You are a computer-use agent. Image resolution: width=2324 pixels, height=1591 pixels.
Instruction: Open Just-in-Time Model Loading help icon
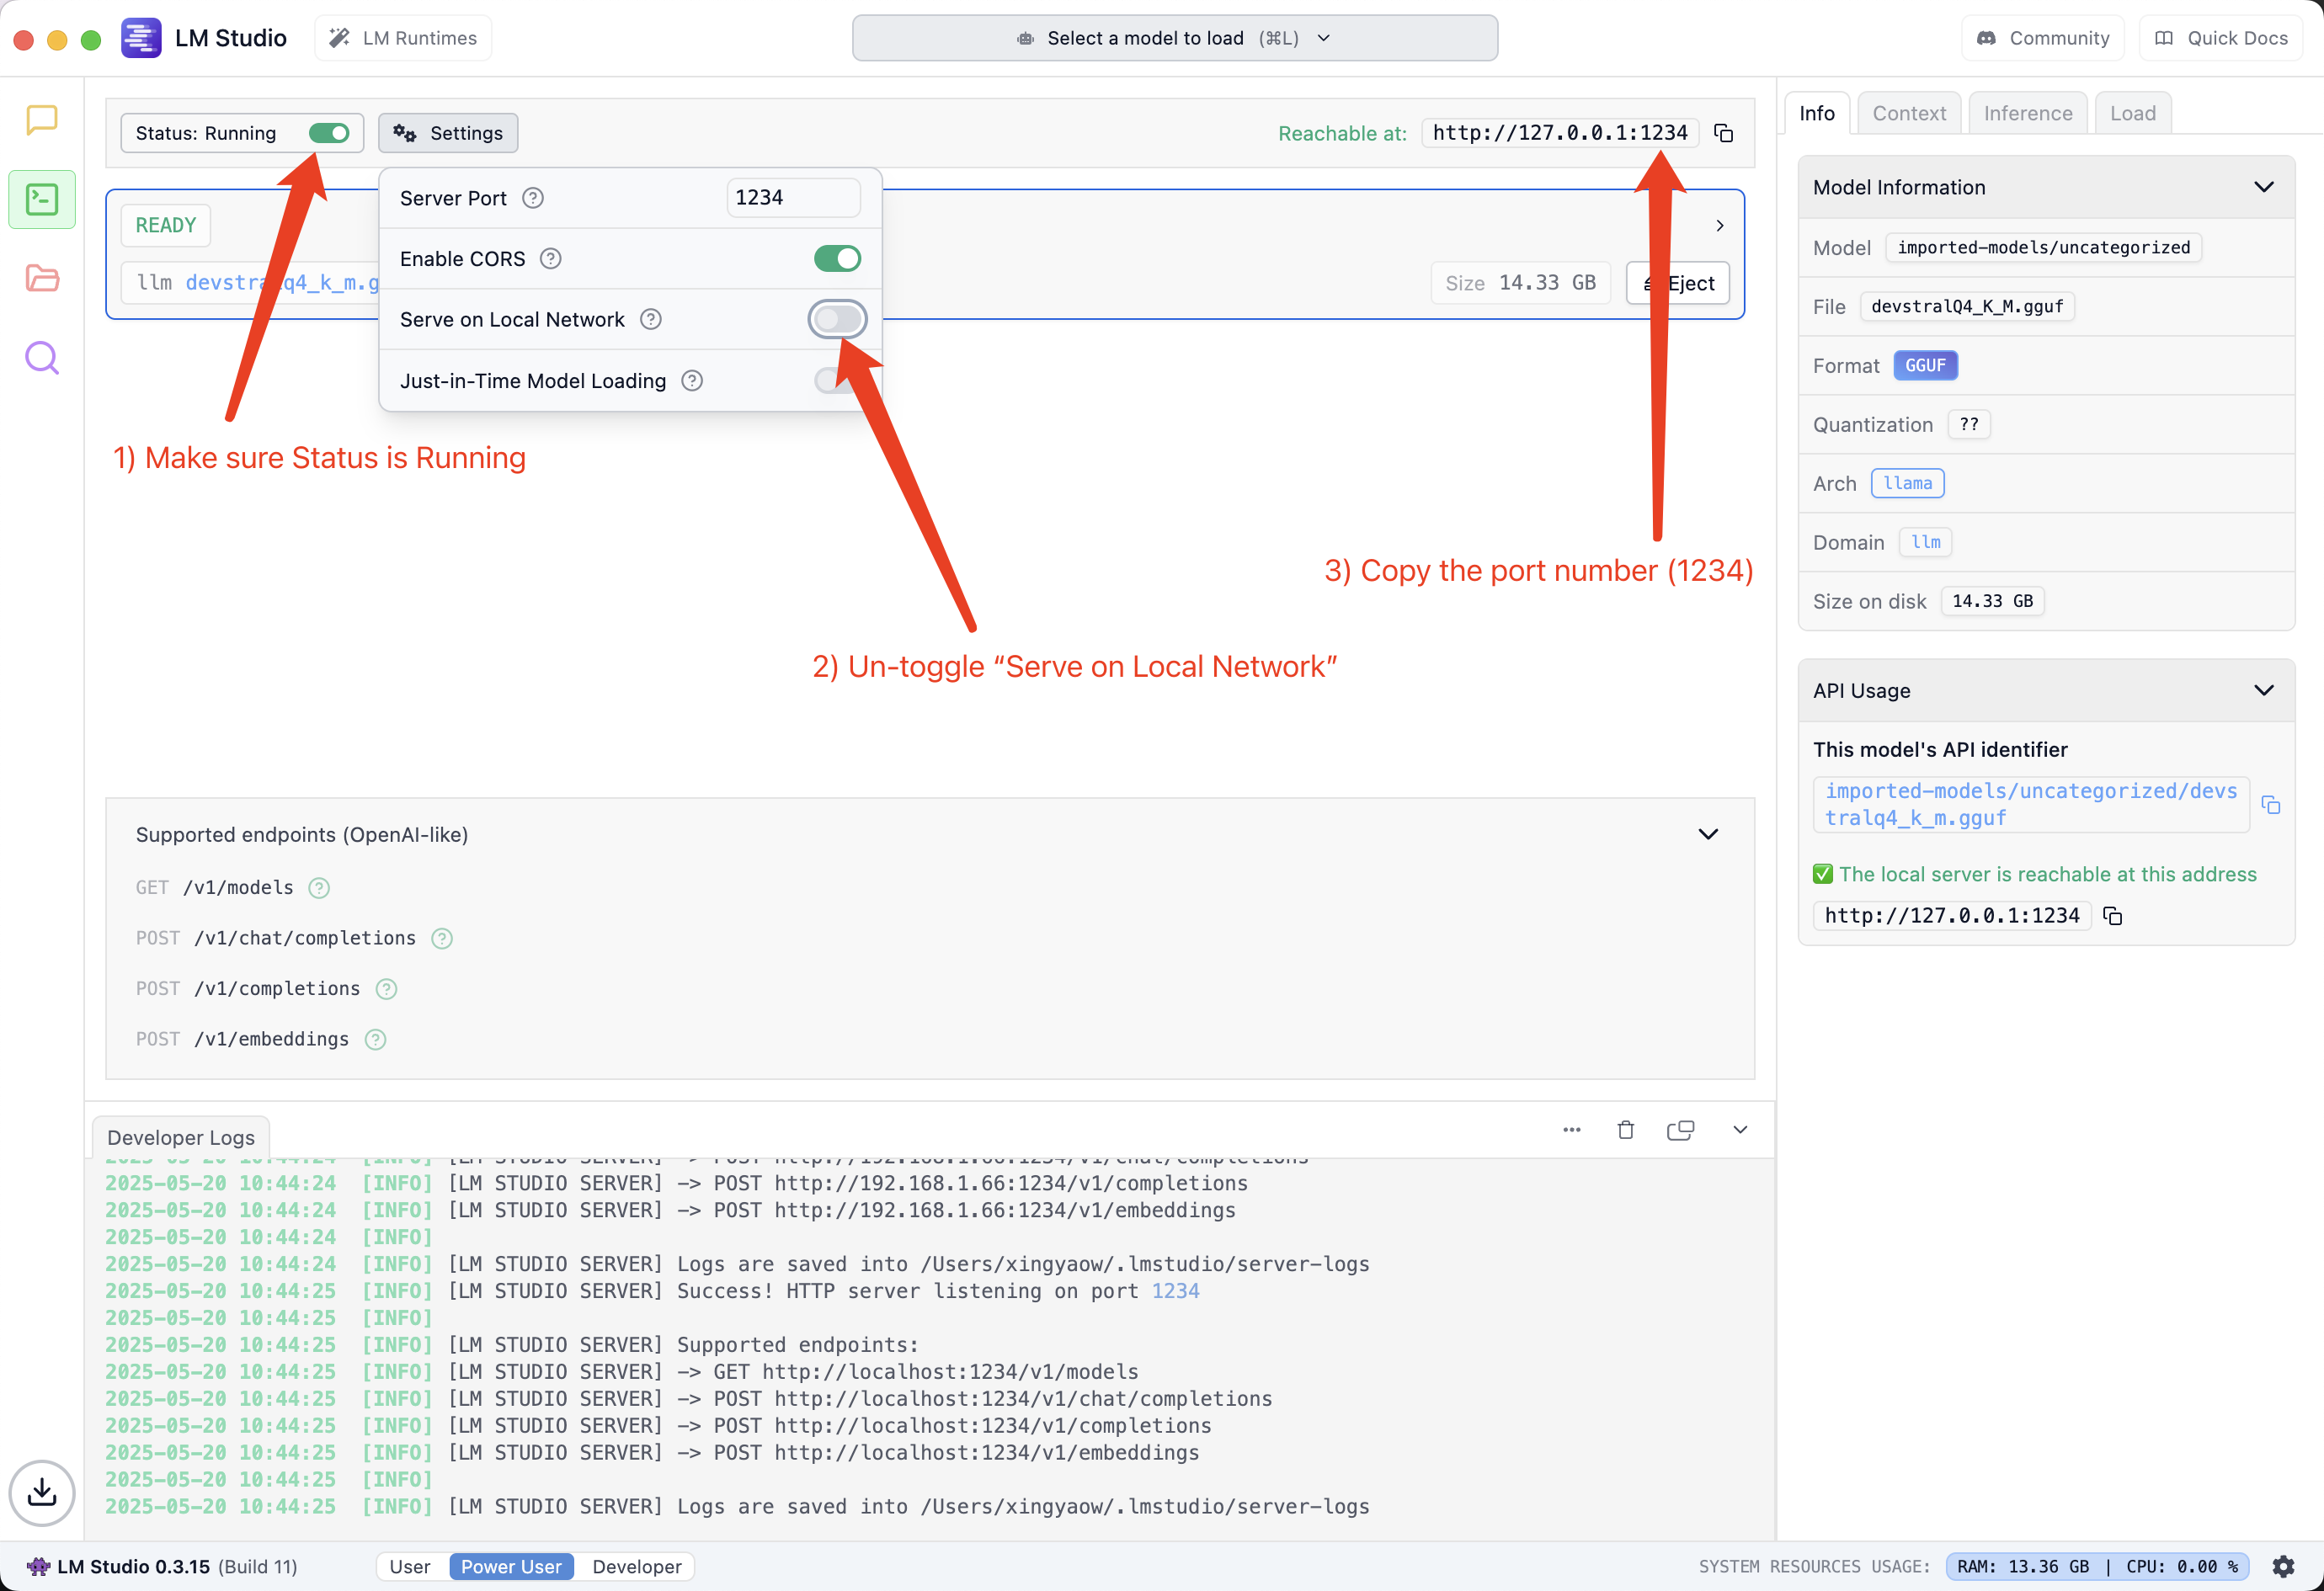pyautogui.click(x=692, y=381)
